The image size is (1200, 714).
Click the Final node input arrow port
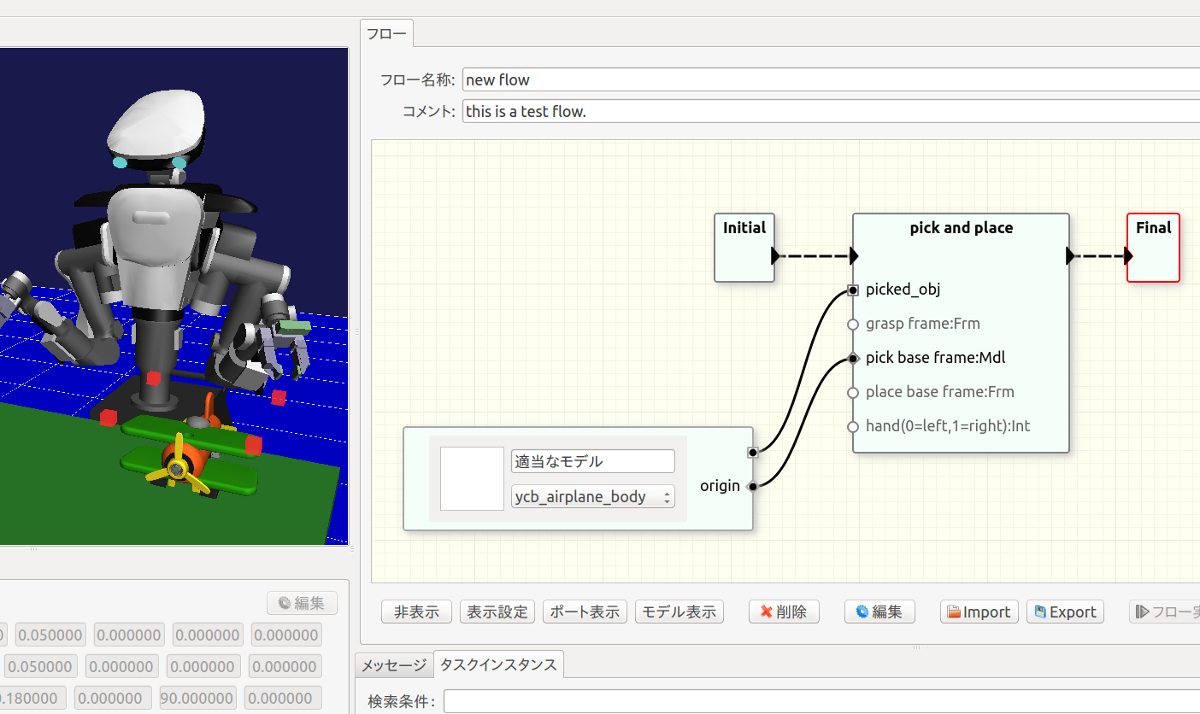point(1128,256)
